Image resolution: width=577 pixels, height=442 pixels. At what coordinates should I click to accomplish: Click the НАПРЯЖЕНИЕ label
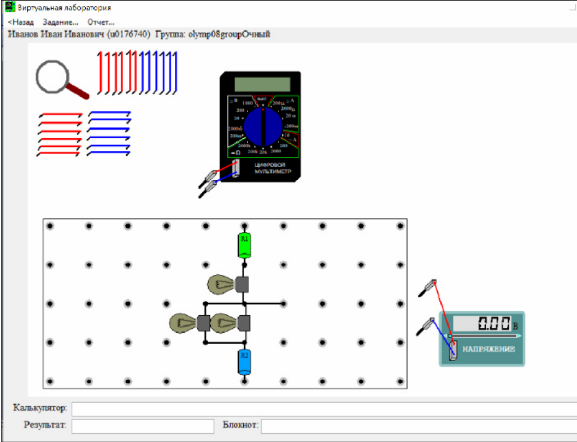point(488,349)
